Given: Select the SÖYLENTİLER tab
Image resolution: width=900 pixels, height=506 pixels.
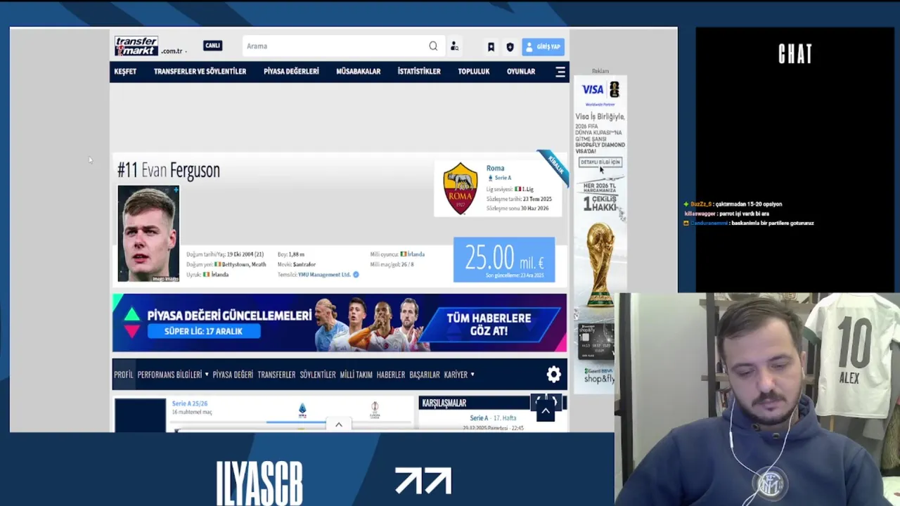Looking at the screenshot, I should (318, 375).
